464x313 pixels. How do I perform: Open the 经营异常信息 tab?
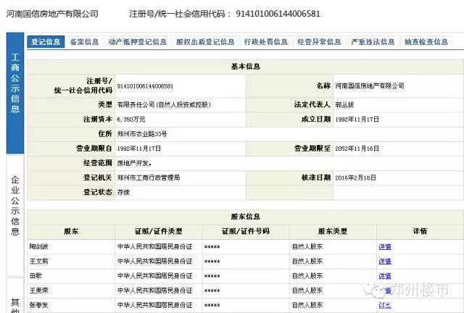(319, 42)
